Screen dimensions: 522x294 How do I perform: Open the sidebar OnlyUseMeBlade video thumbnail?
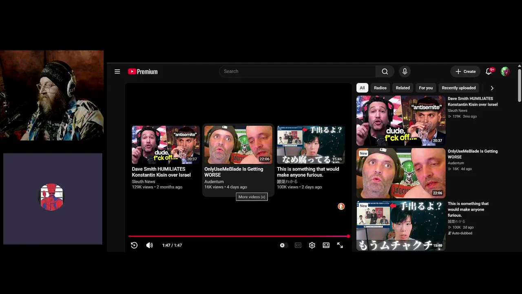401,173
